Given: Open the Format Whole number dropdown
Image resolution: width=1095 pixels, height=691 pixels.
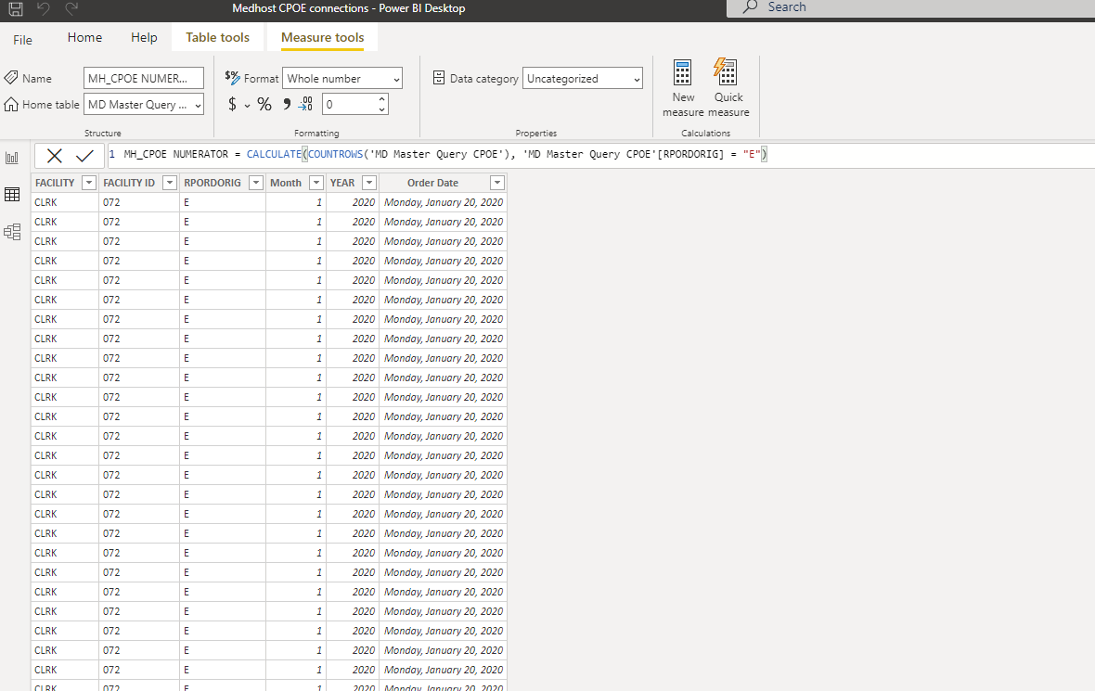Looking at the screenshot, I should coord(342,78).
